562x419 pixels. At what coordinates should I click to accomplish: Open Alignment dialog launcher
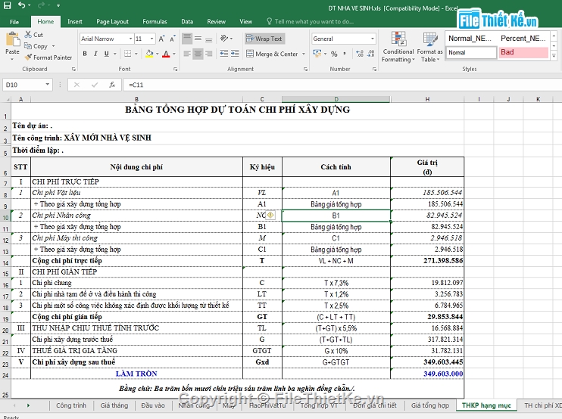pos(305,69)
